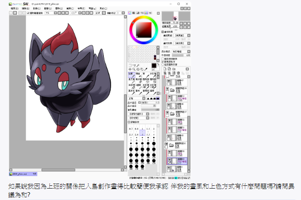Select the rectangular selection tool
The height and width of the screenshot is (200, 301).
pos(130,65)
